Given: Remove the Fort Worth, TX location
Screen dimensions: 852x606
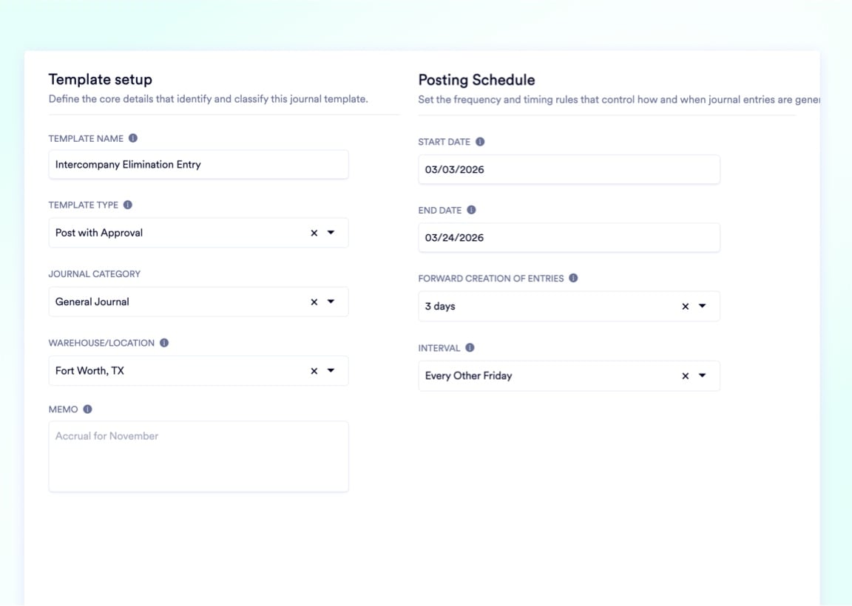Looking at the screenshot, I should [314, 371].
